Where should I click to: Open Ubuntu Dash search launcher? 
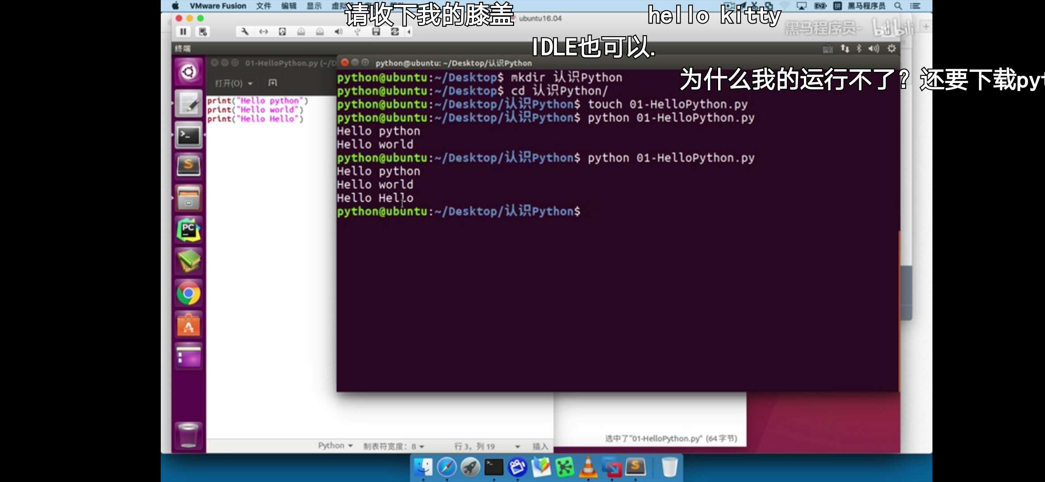click(x=188, y=72)
